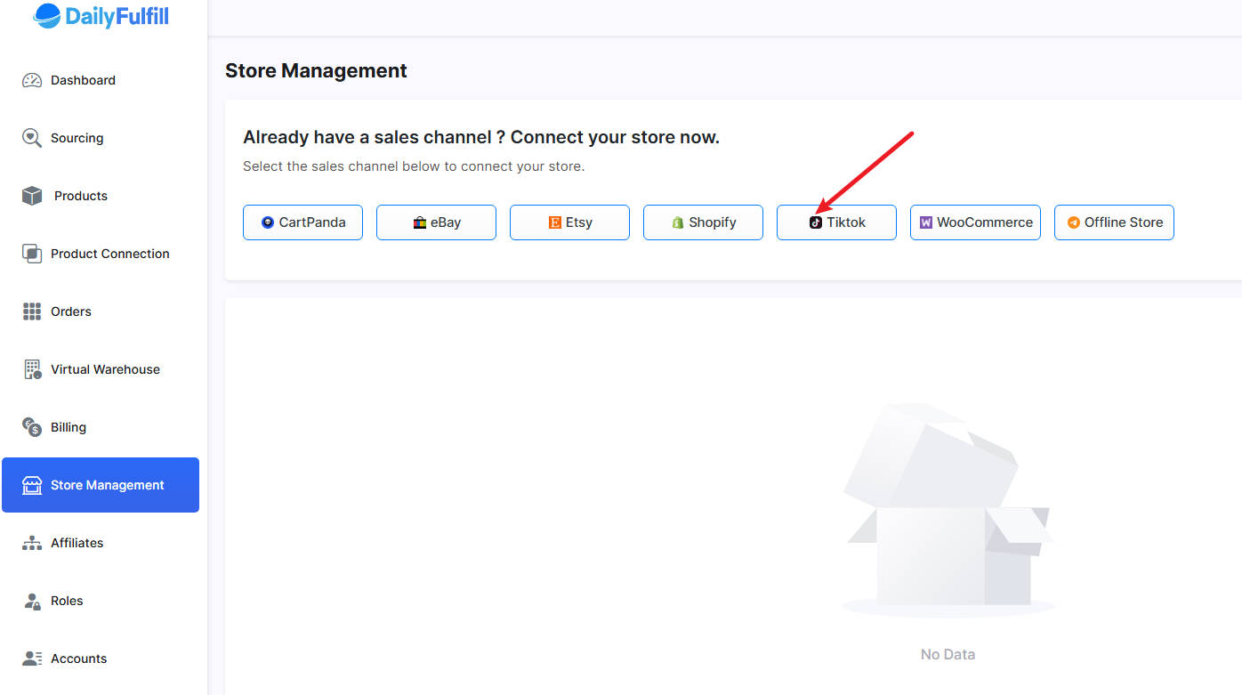Click the Orders grid icon
The width and height of the screenshot is (1242, 695).
coord(32,311)
